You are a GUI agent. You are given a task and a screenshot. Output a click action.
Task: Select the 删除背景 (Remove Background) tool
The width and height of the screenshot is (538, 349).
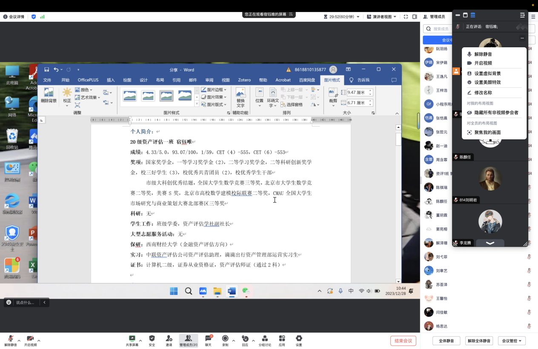pyautogui.click(x=48, y=97)
